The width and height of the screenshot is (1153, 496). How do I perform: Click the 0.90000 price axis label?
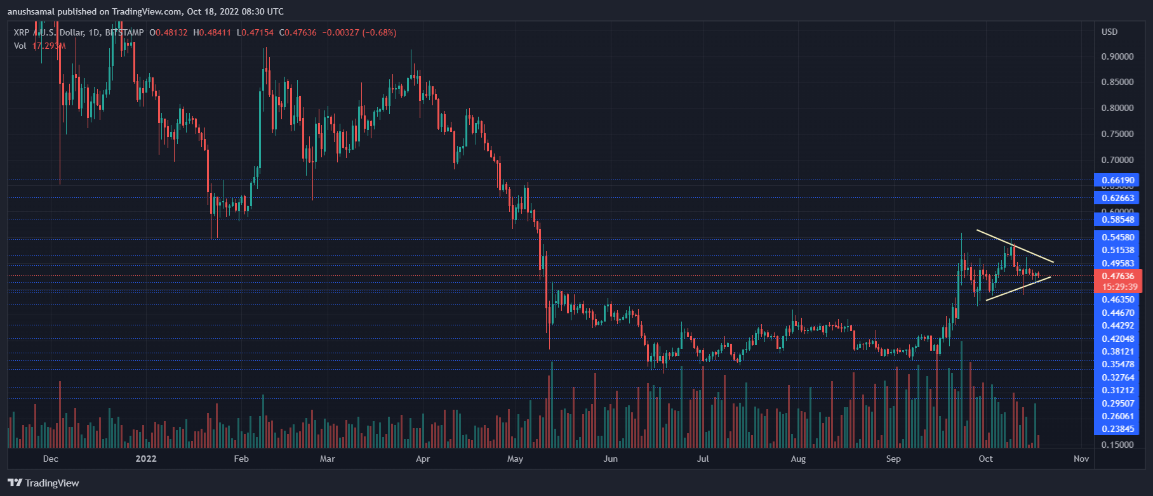(1117, 56)
